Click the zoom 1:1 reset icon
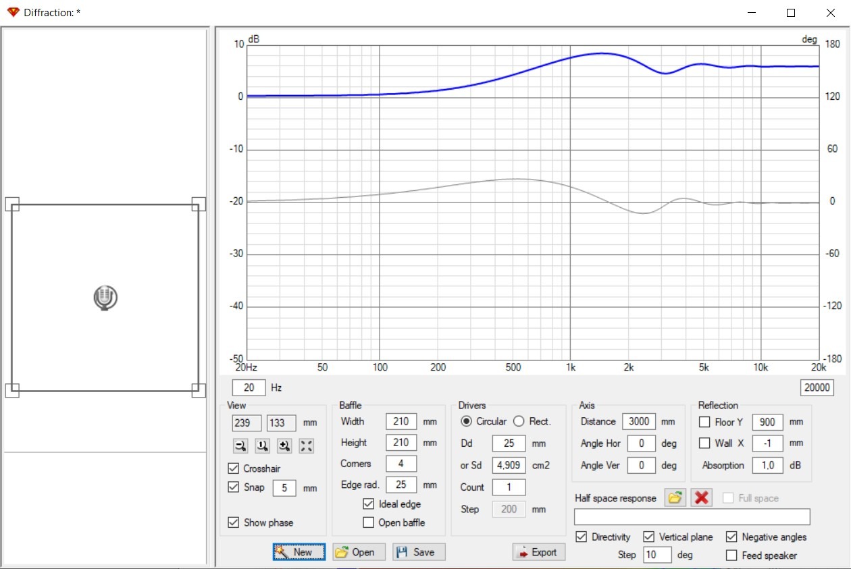Screen dimensions: 851x569 click(262, 445)
